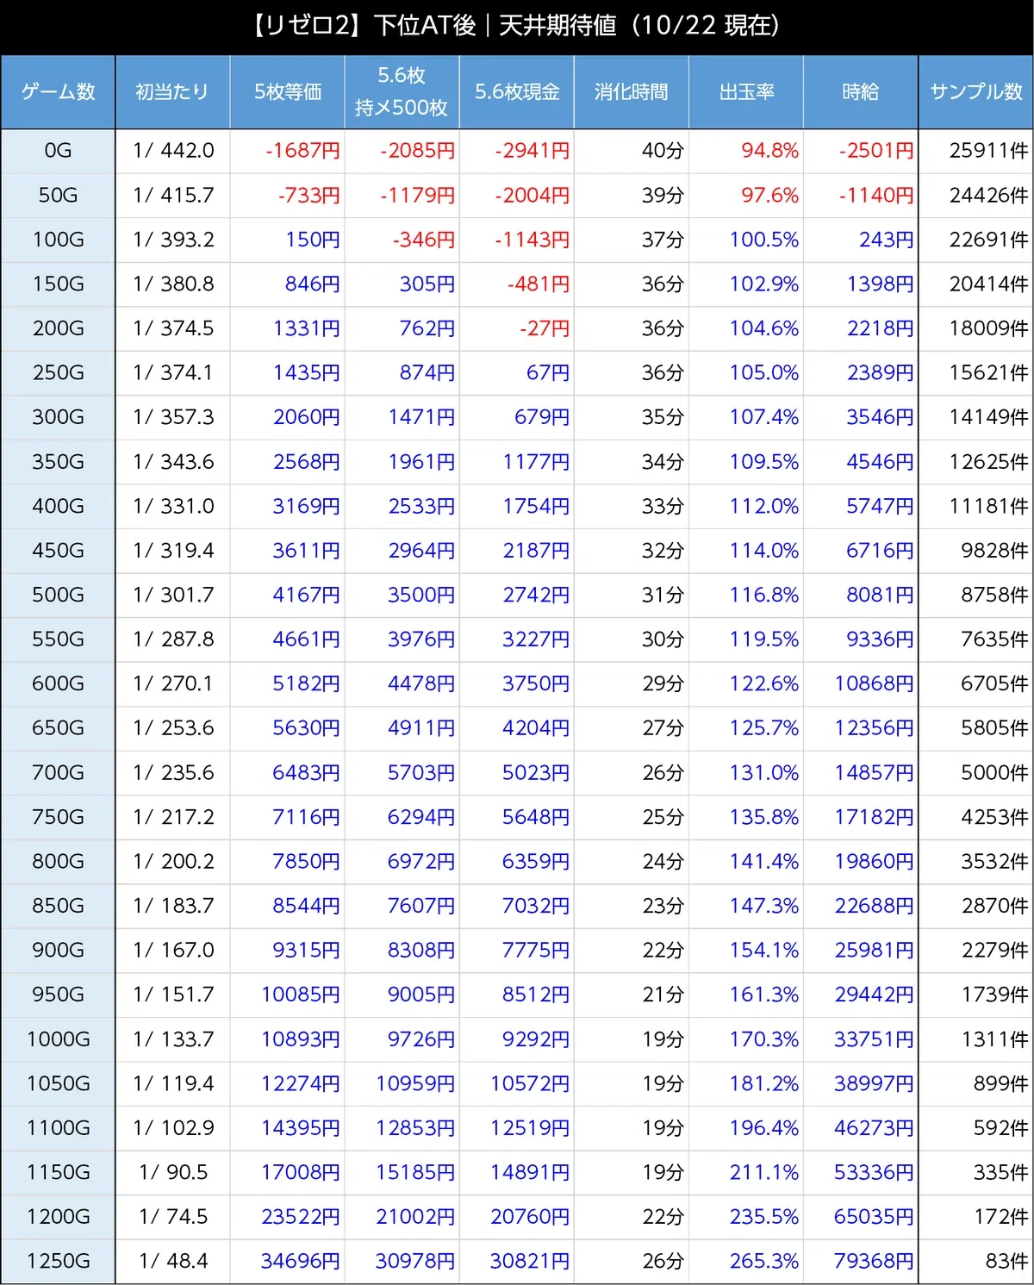Click the 初当たり column header
The width and height of the screenshot is (1034, 1285).
coord(172,92)
